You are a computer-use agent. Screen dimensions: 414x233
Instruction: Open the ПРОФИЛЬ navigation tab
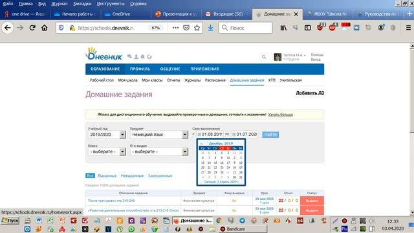(x=140, y=69)
